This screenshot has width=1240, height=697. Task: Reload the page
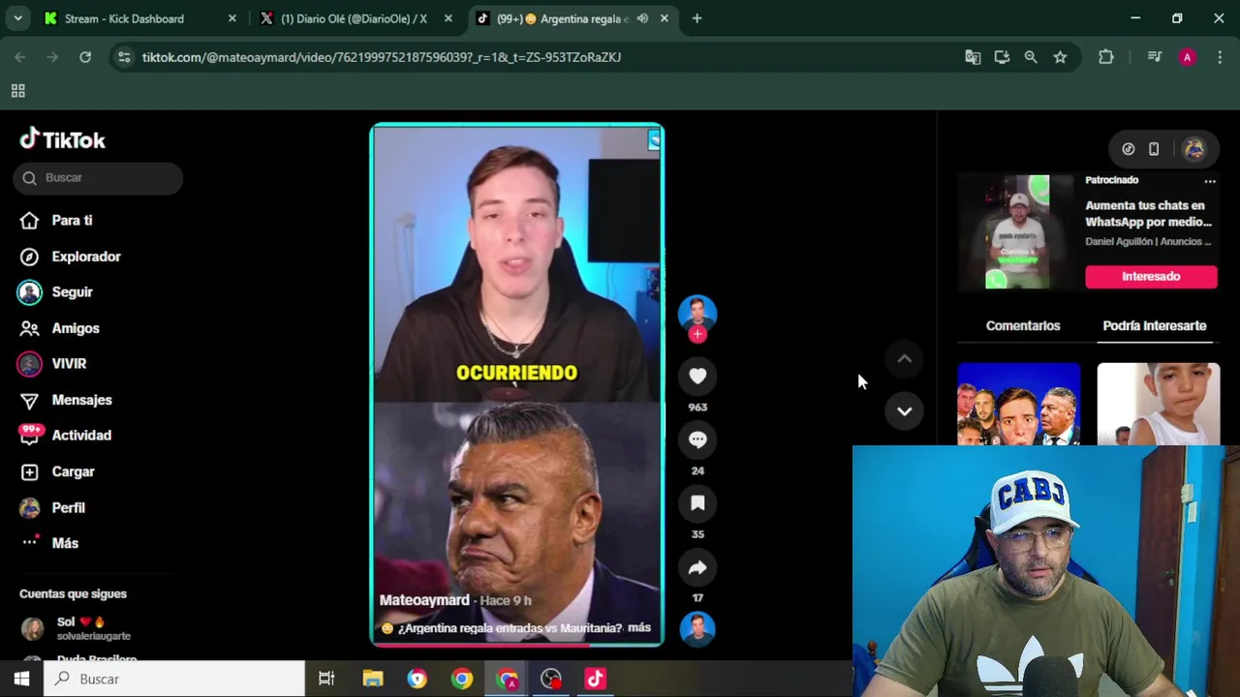85,57
